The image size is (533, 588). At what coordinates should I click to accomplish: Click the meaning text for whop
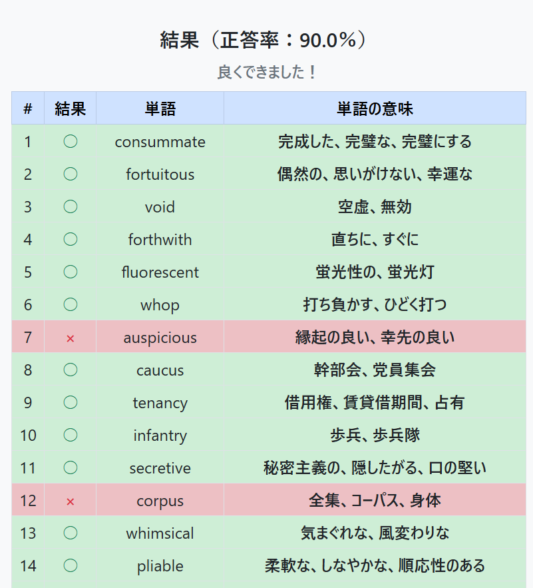pos(375,304)
